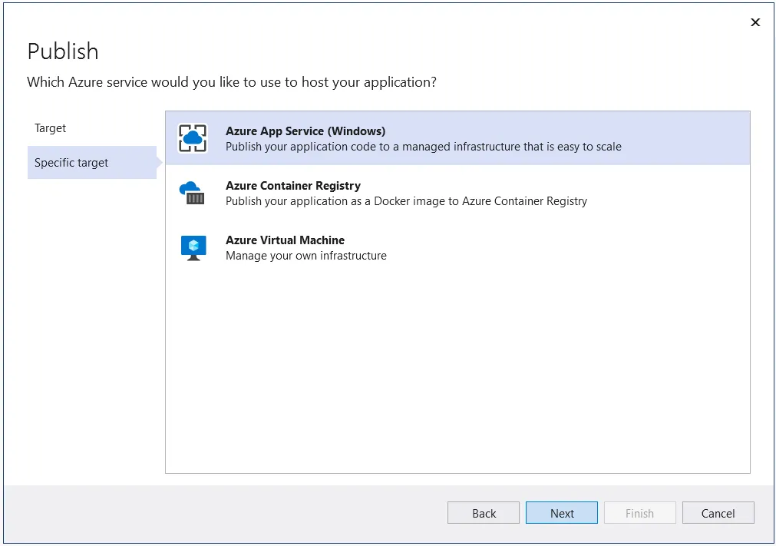Click the Next button
The width and height of the screenshot is (776, 546).
click(x=561, y=512)
